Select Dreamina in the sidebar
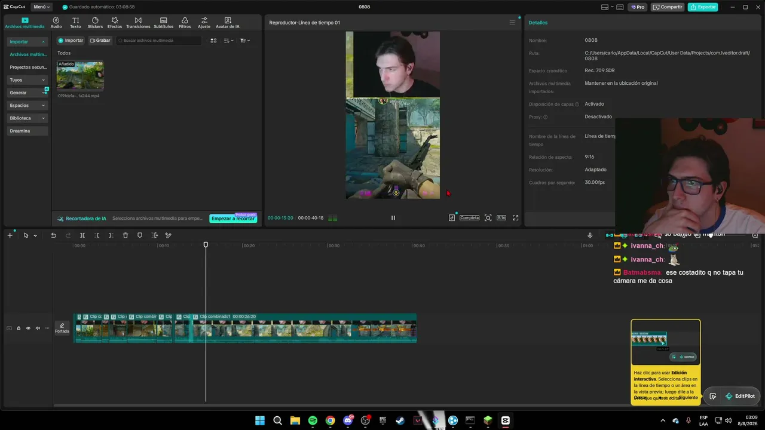This screenshot has width=765, height=430. pyautogui.click(x=27, y=131)
